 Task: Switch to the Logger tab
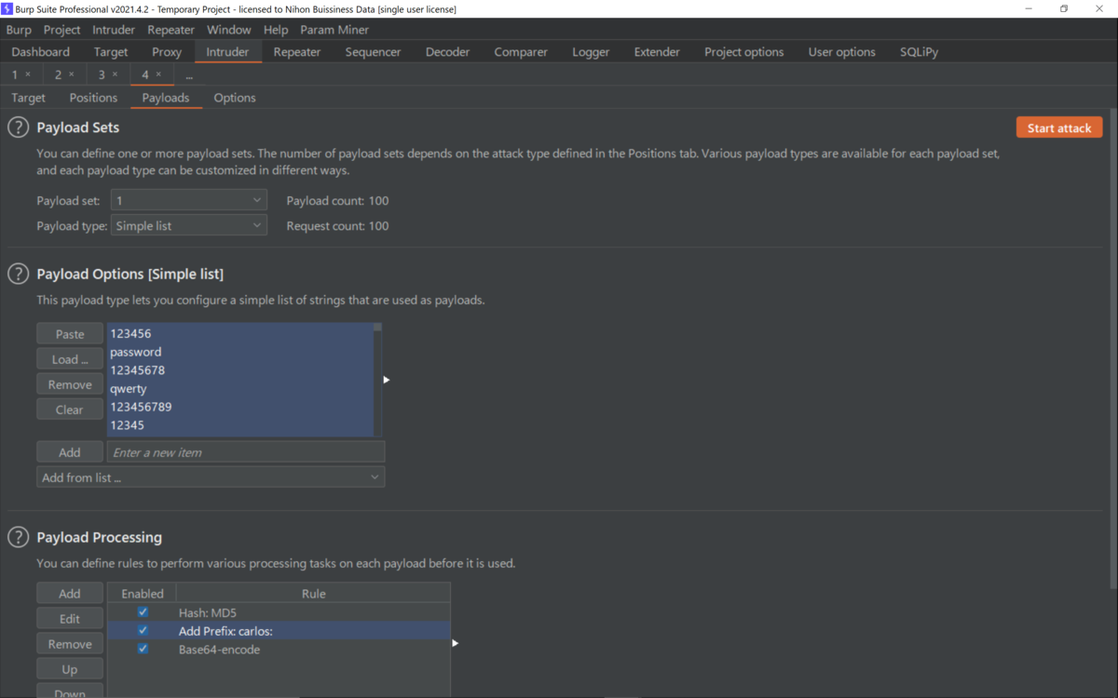[x=591, y=52]
